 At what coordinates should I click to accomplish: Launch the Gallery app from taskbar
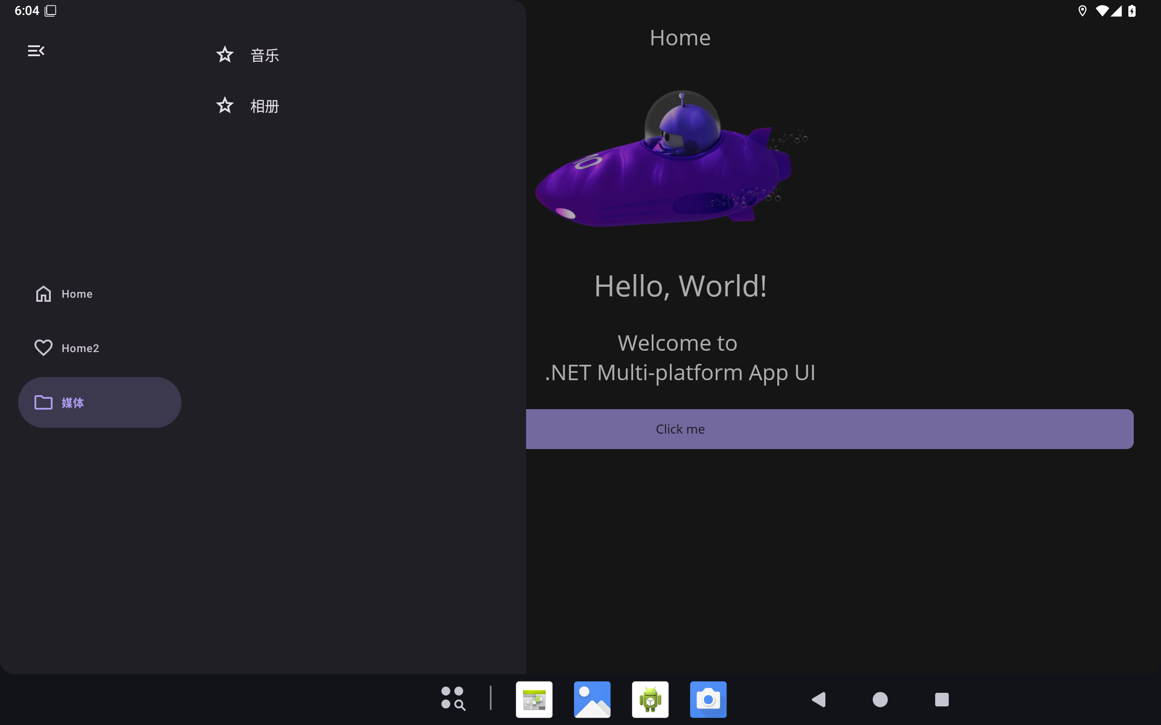point(592,699)
